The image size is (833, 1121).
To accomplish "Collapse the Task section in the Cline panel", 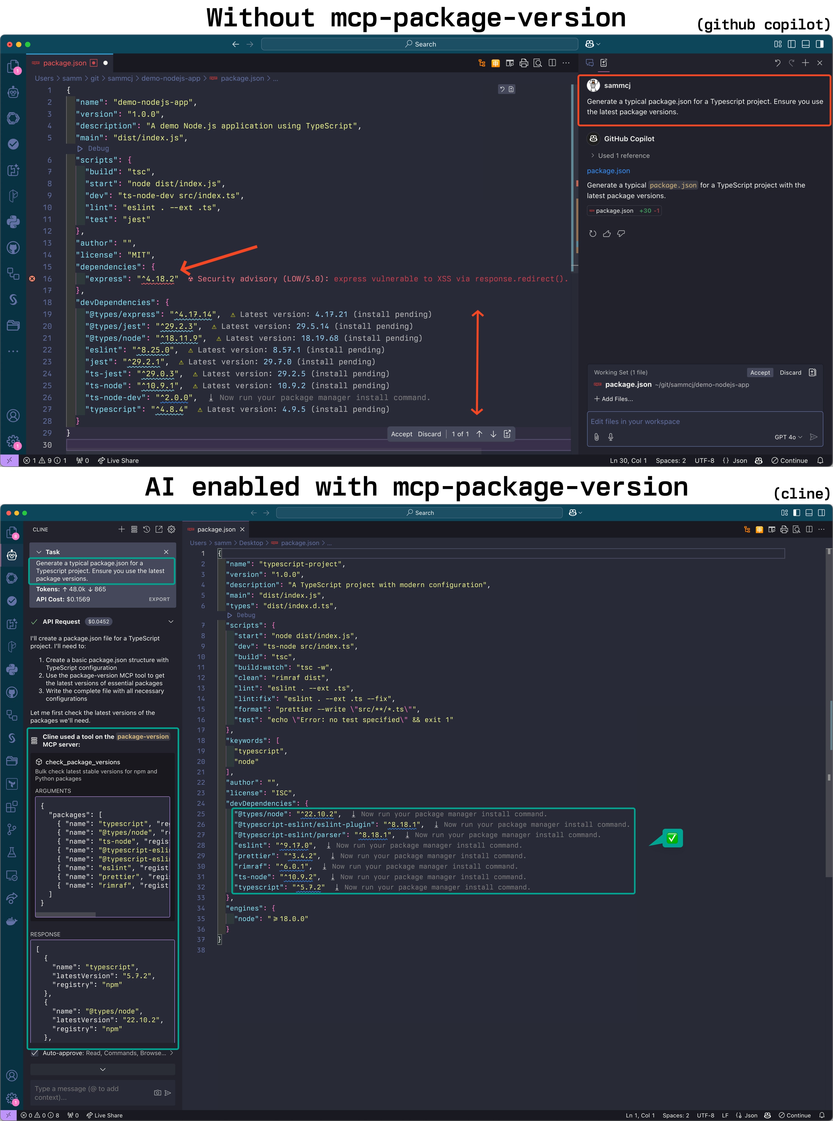I will pyautogui.click(x=39, y=551).
